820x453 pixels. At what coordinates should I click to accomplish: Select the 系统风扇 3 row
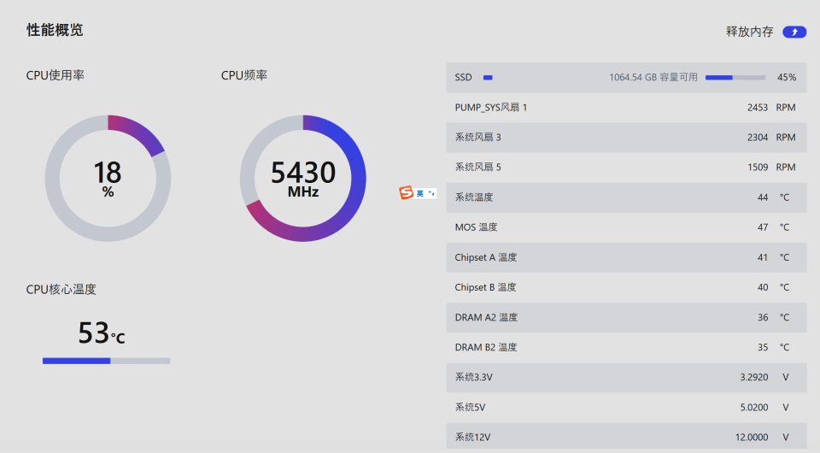click(x=625, y=138)
